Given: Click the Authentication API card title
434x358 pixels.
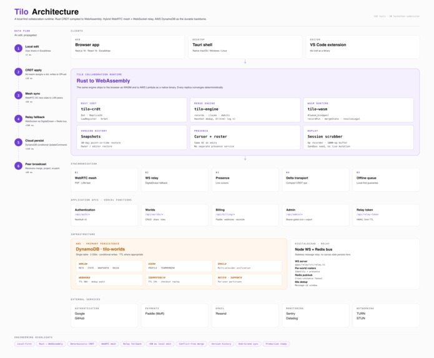Looking at the screenshot, I should pyautogui.click(x=85, y=210).
